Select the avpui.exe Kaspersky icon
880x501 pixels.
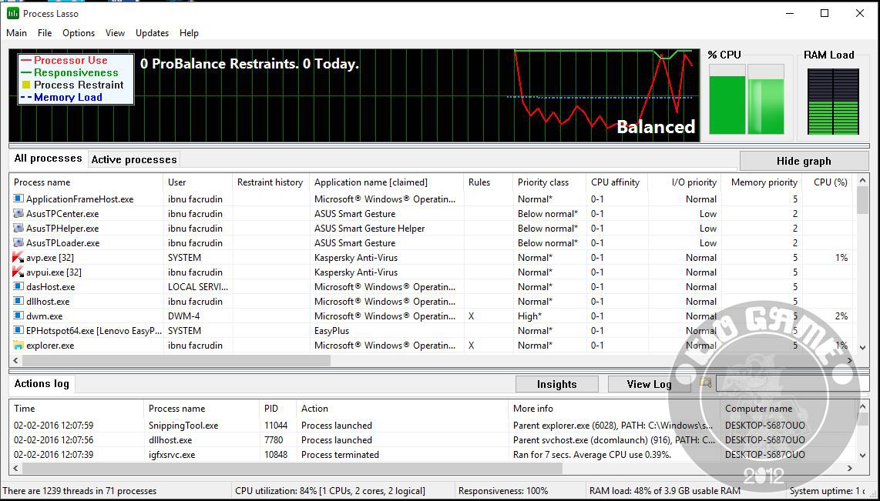[18, 272]
